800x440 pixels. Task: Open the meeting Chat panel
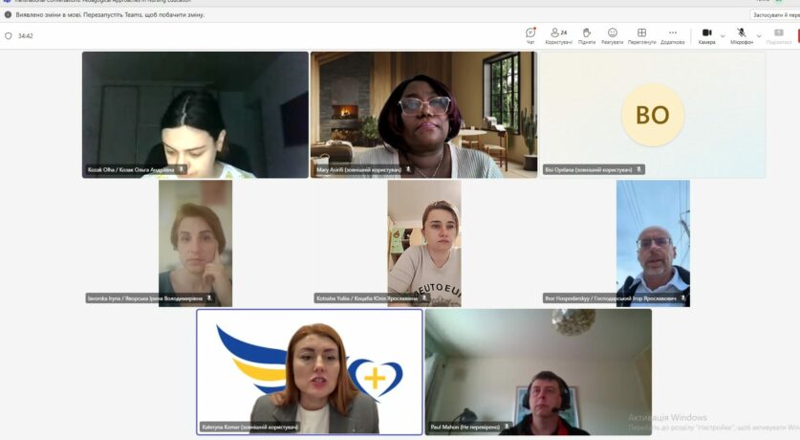pos(530,33)
